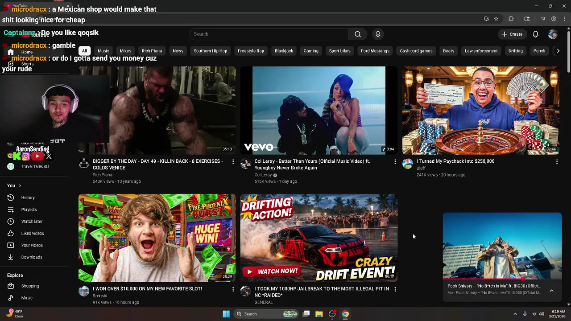Select the Cash card games chip
This screenshot has width=571, height=321.
(416, 51)
